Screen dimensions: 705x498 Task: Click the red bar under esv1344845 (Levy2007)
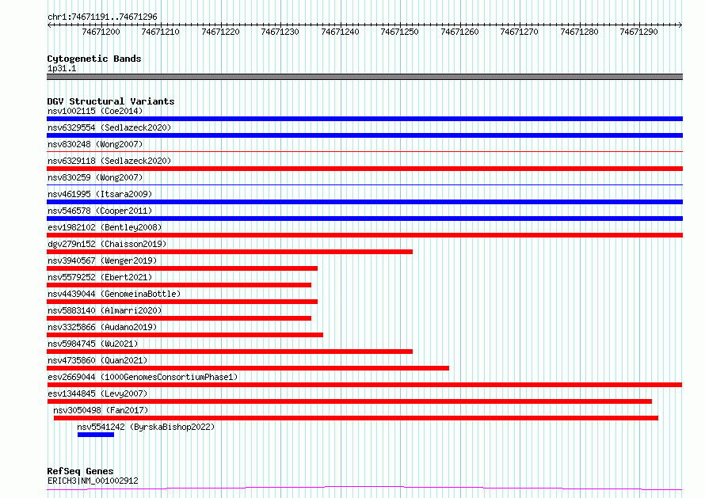349,401
